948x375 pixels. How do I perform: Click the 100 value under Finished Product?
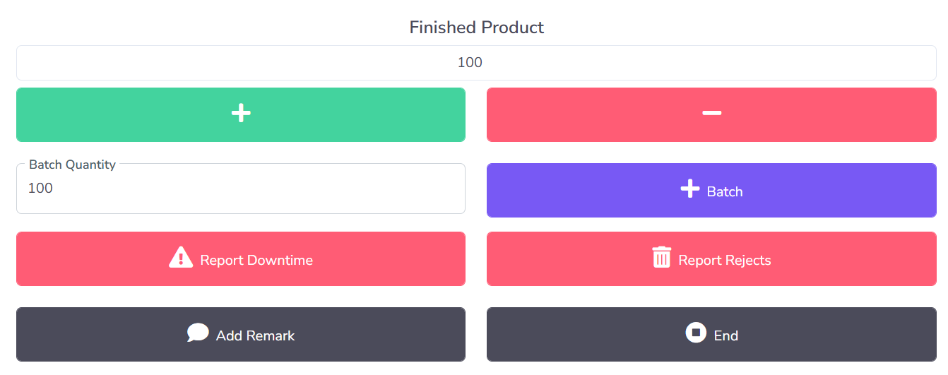click(470, 63)
